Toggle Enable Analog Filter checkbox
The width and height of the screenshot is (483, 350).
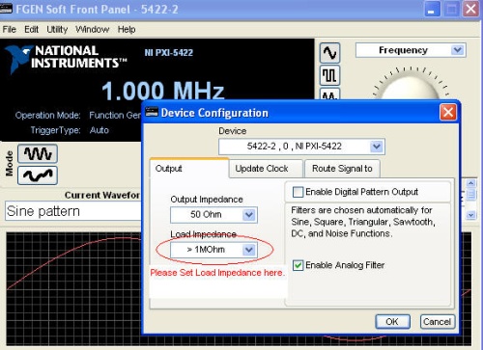tap(298, 265)
